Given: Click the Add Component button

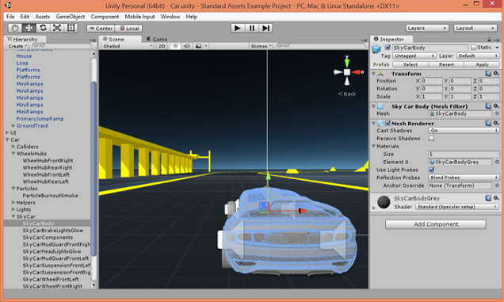Looking at the screenshot, I should (436, 224).
